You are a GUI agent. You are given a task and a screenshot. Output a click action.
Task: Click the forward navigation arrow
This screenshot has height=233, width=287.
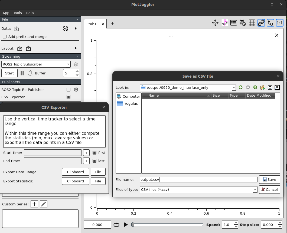[248, 87]
